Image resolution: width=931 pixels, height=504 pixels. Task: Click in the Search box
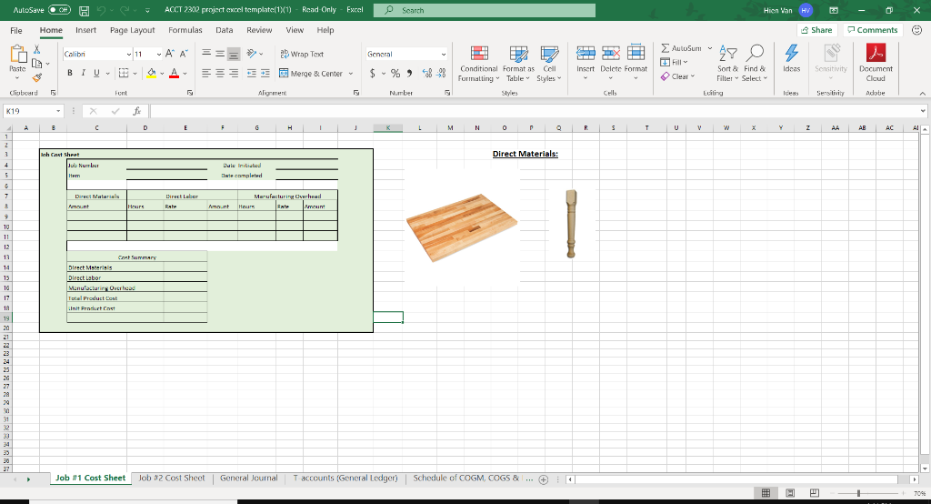485,10
